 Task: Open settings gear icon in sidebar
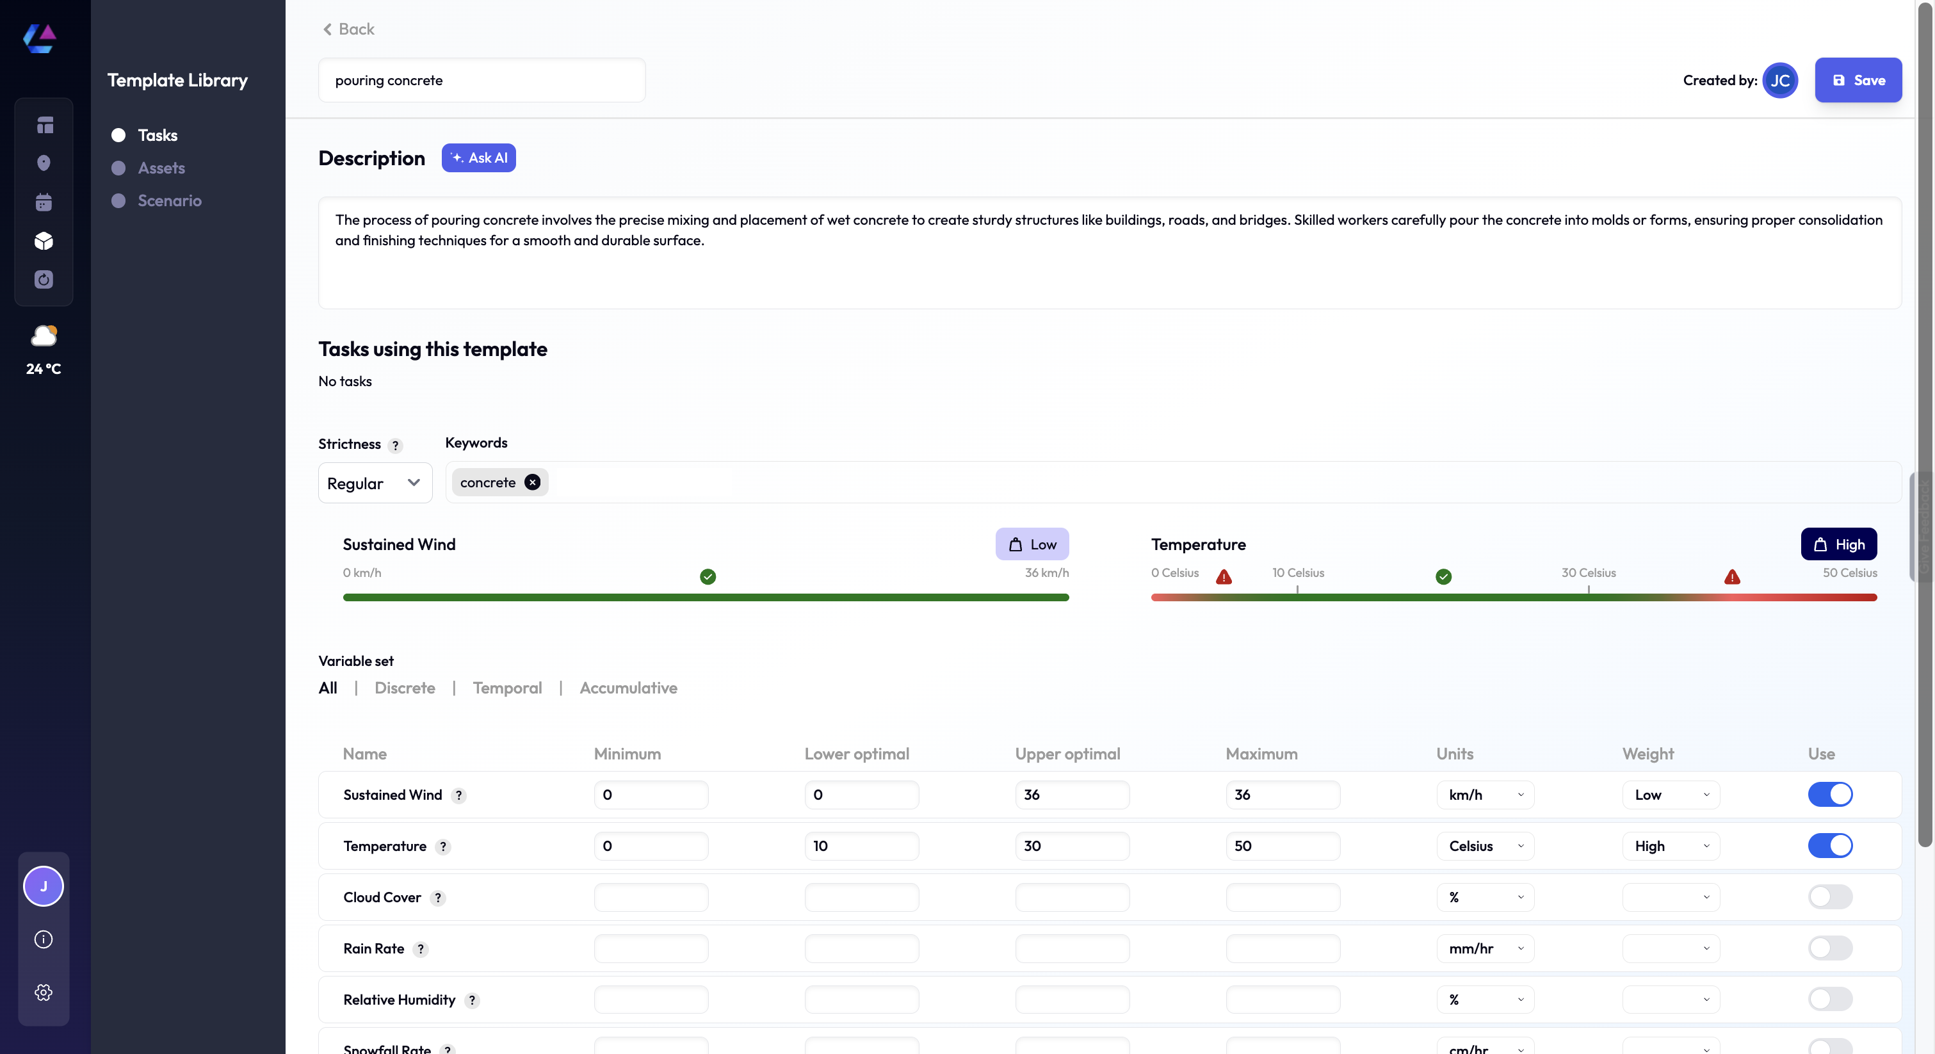point(44,993)
